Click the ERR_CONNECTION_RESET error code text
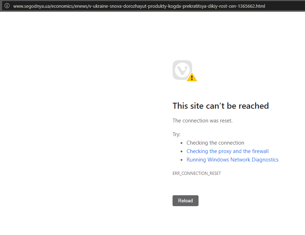This screenshot has height=235, width=305. coord(197,173)
